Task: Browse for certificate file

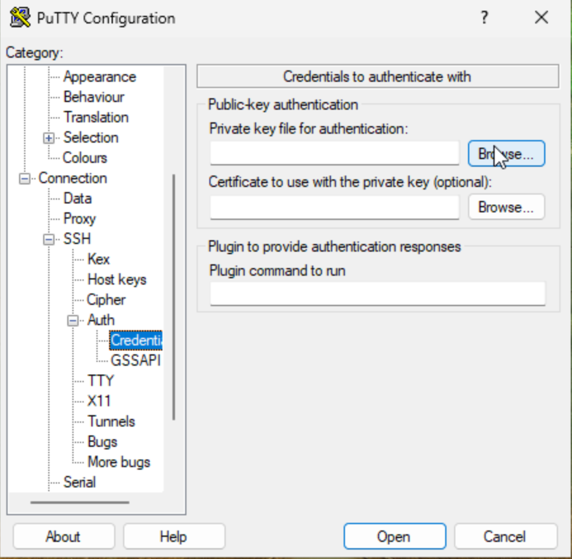Action: pos(506,207)
